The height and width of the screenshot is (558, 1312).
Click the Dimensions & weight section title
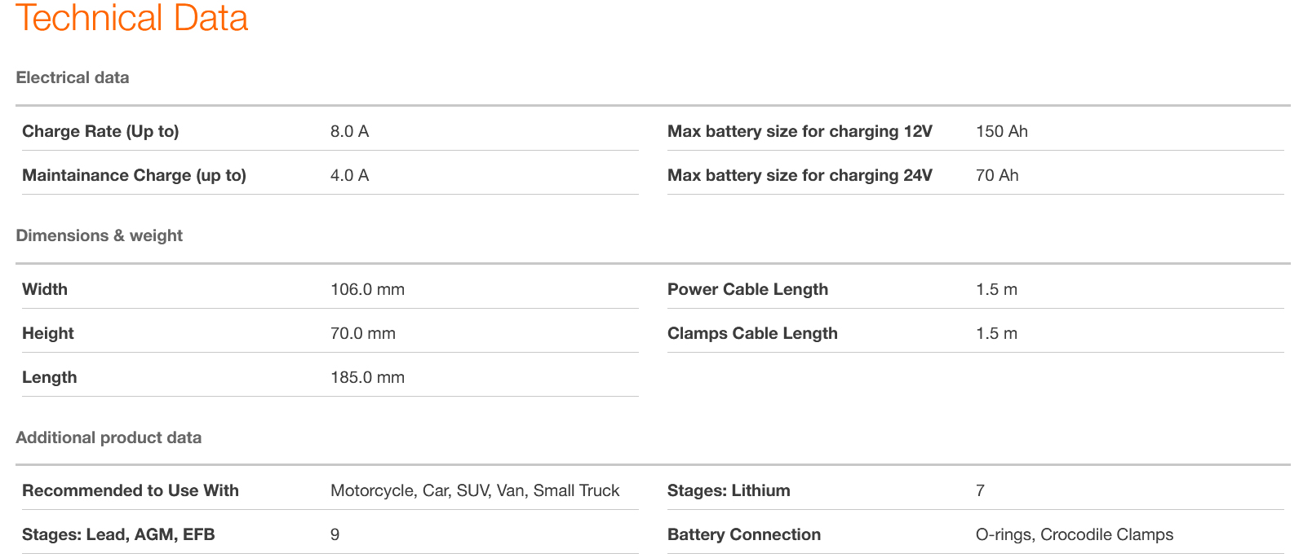coord(99,235)
